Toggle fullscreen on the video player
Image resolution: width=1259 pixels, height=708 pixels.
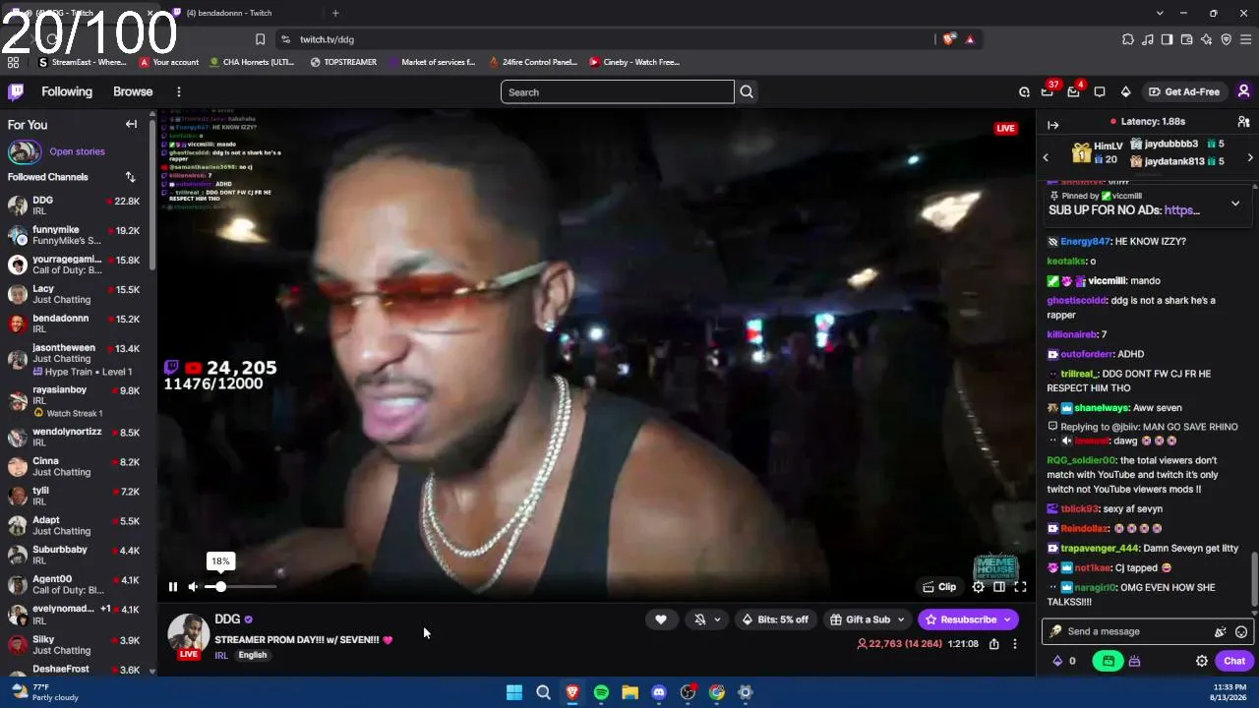[x=1020, y=587]
